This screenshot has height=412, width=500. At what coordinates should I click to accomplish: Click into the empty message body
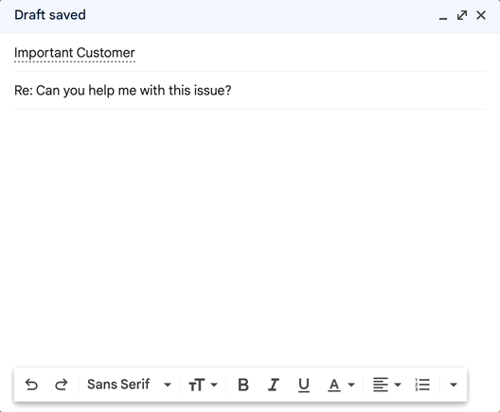pos(249,235)
